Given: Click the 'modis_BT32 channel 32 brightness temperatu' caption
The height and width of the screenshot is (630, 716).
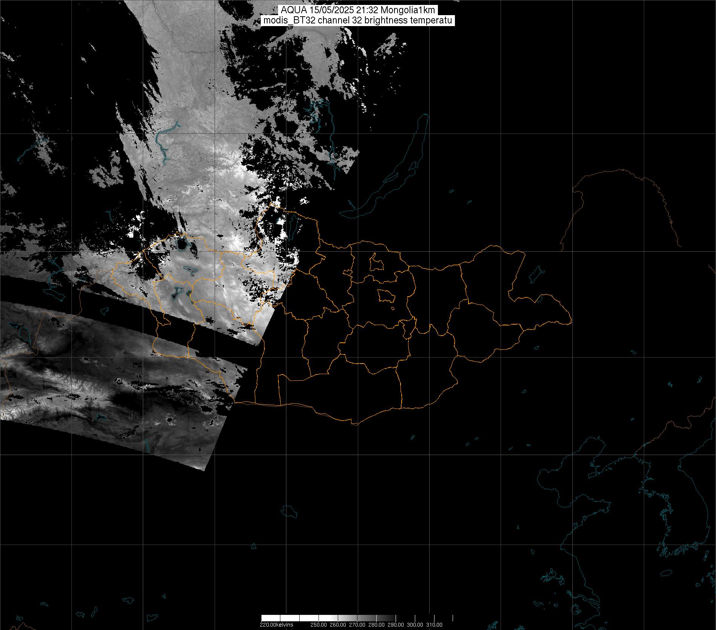Looking at the screenshot, I should (x=358, y=20).
